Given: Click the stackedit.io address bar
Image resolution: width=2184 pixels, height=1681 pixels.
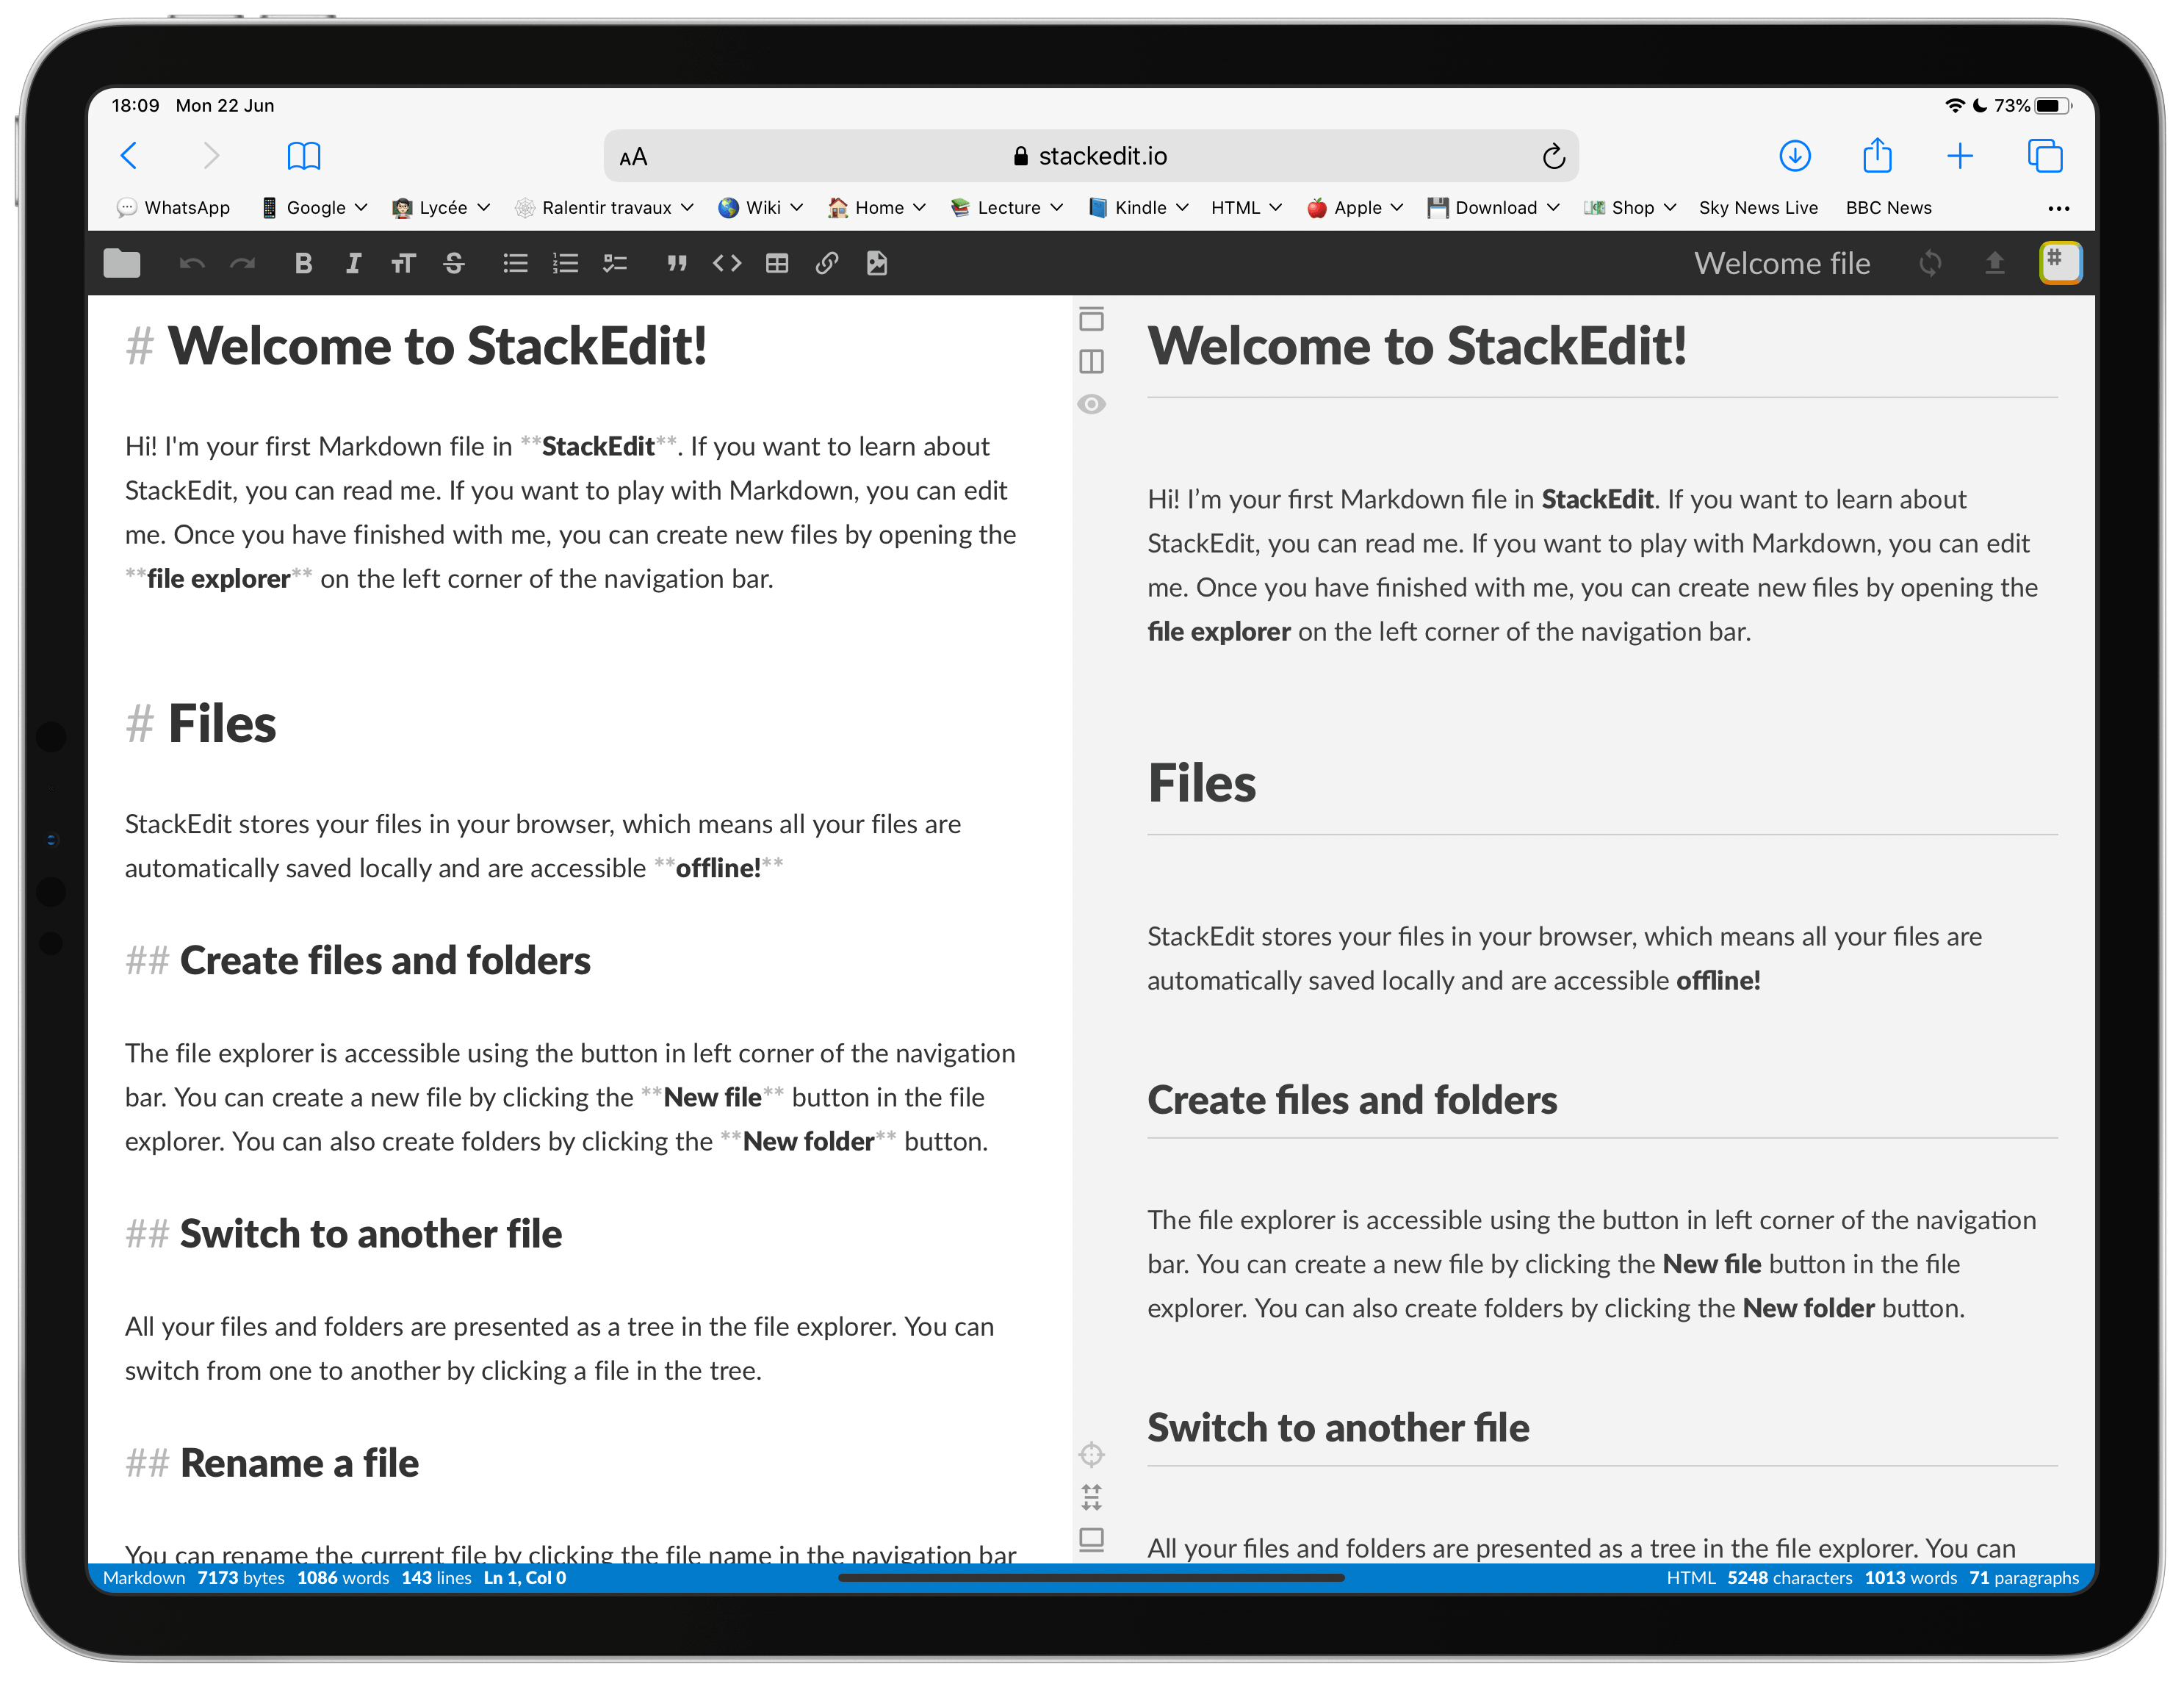Looking at the screenshot, I should tap(1089, 155).
